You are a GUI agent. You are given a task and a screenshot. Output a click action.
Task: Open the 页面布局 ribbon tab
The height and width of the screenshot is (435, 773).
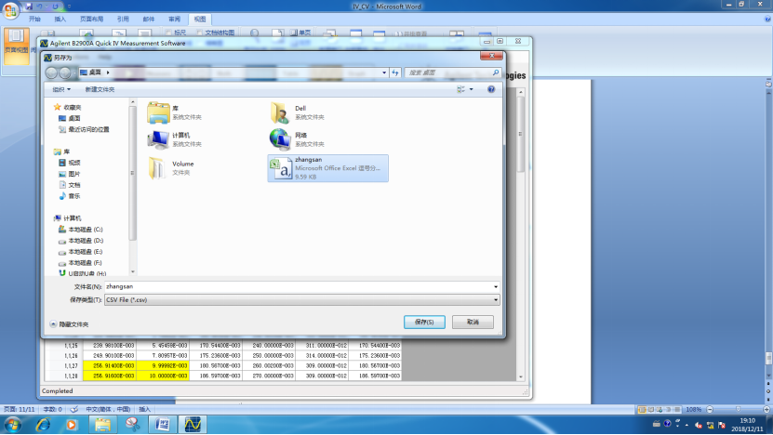click(x=92, y=20)
